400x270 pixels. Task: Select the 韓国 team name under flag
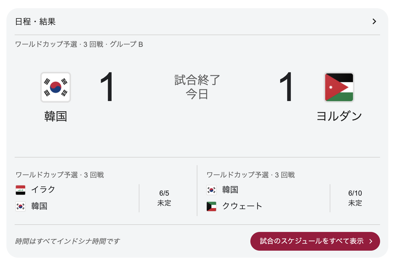click(56, 116)
